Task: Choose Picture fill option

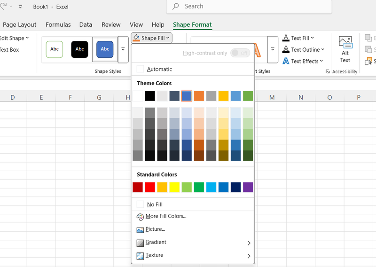Action: point(193,229)
